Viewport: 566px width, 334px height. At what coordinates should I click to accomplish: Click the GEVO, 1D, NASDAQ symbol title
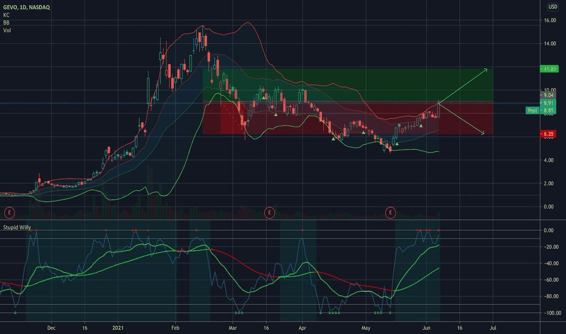point(26,7)
